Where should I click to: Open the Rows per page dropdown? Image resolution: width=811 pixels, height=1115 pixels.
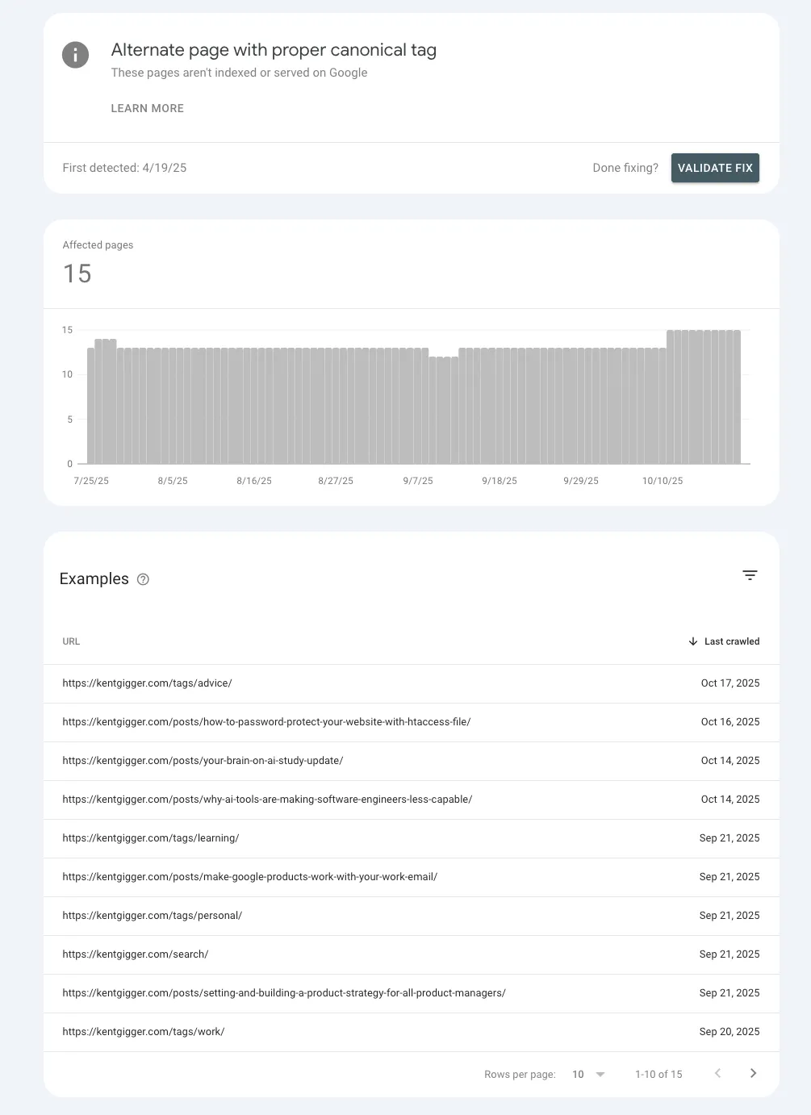[x=588, y=1074]
